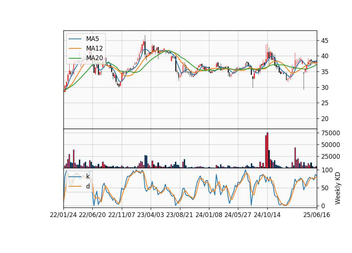Click the 22/01/24 date axis label
This screenshot has width=352, height=253.
click(63, 215)
